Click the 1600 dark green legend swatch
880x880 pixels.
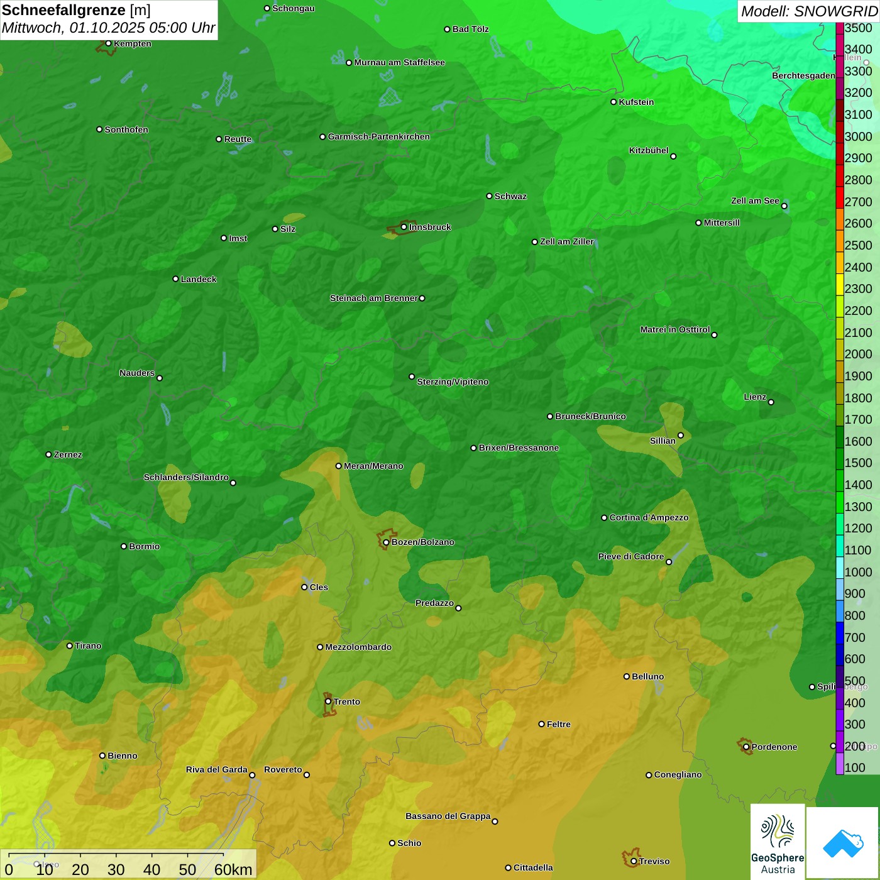[x=840, y=437]
